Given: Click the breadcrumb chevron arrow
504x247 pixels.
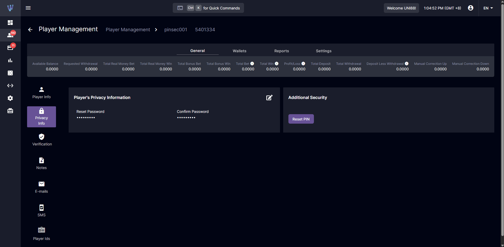Looking at the screenshot, I should 156,30.
